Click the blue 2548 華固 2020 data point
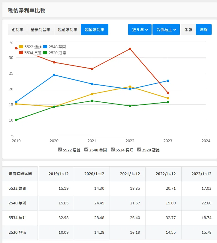The image size is (217, 243). coord(54,75)
